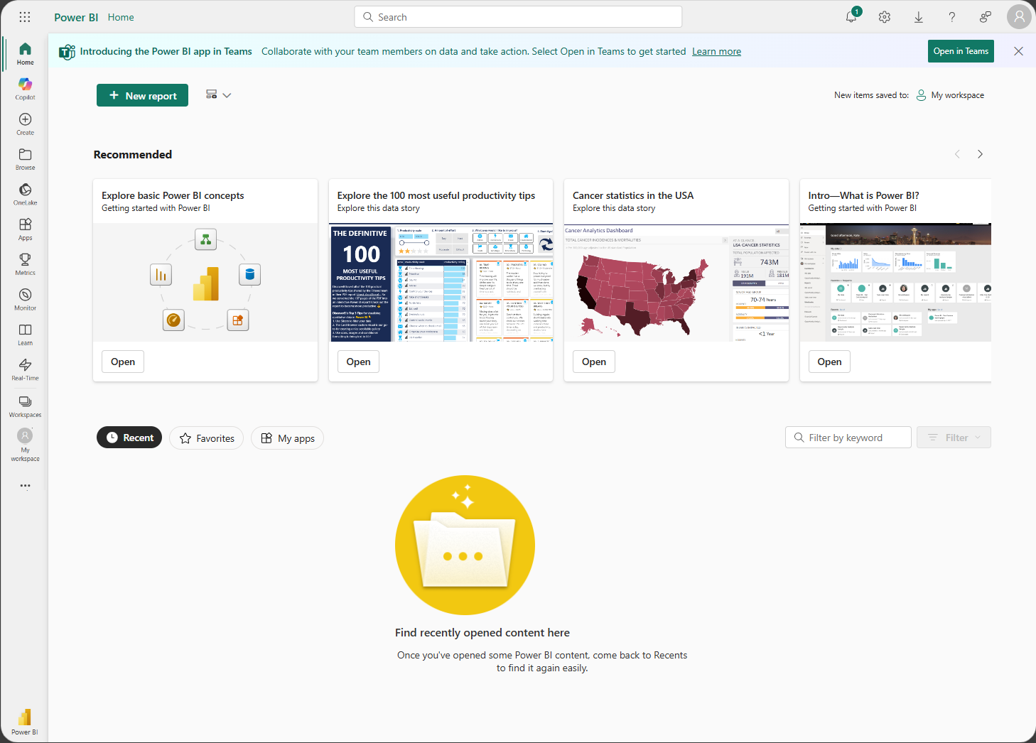This screenshot has height=743, width=1036.
Task: Show previous recommended items with left chevron
Action: point(957,154)
